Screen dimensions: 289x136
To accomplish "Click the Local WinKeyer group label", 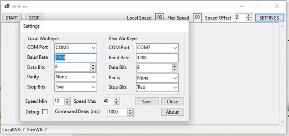I will click(43, 39).
